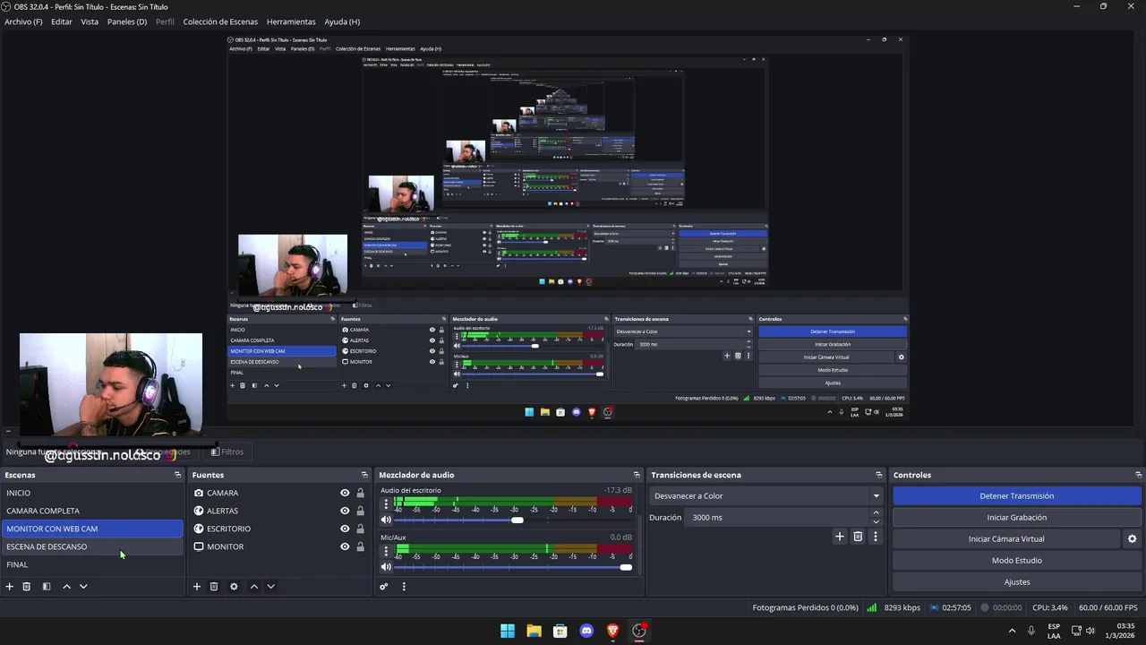Open Desvanecer a Color transition dropdown
Viewport: 1146px width, 645px height.
click(x=766, y=496)
